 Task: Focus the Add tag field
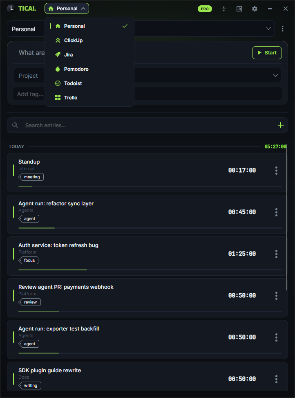[x=147, y=94]
